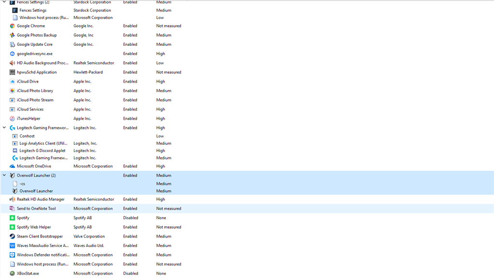Click XBoxStat.exe's Disabled status
This screenshot has height=278, width=494.
(130, 273)
